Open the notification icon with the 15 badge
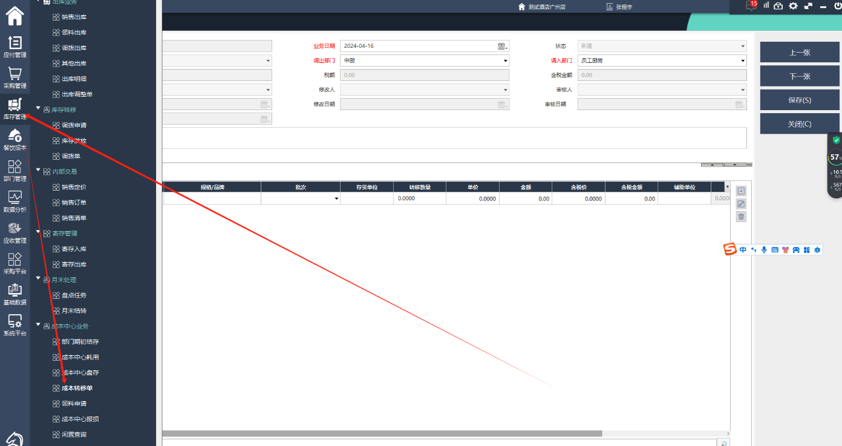 coord(751,6)
